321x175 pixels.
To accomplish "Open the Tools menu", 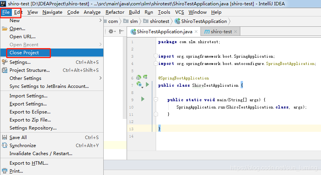I will [x=164, y=12].
